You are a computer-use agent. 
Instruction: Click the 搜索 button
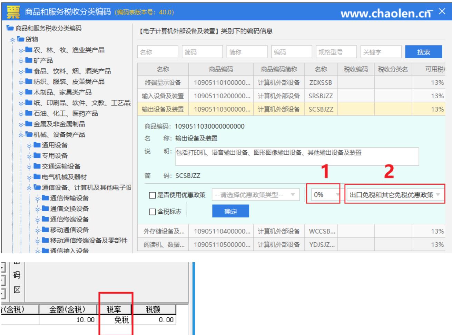tap(423, 52)
